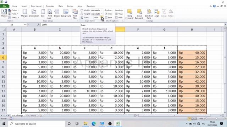Screen dimensions: 227x127
Task: Open the paper Size menu
Action: [x=43, y=14]
